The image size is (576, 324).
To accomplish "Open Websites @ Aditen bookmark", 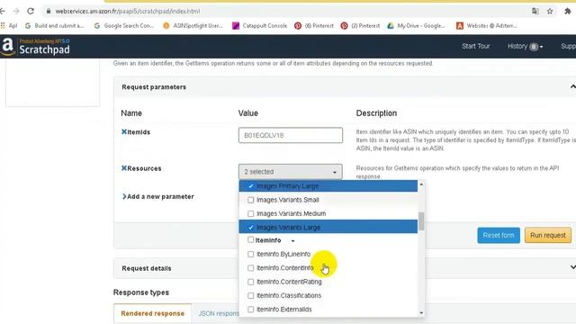I will tap(486, 26).
